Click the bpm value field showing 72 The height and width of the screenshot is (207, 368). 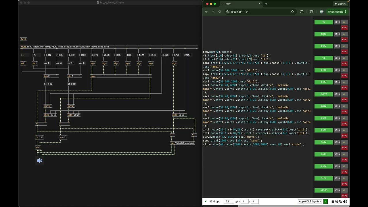click(x=229, y=202)
